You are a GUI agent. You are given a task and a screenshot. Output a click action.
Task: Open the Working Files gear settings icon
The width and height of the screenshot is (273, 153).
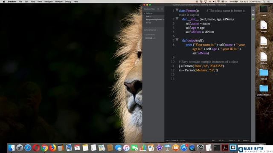158,9
